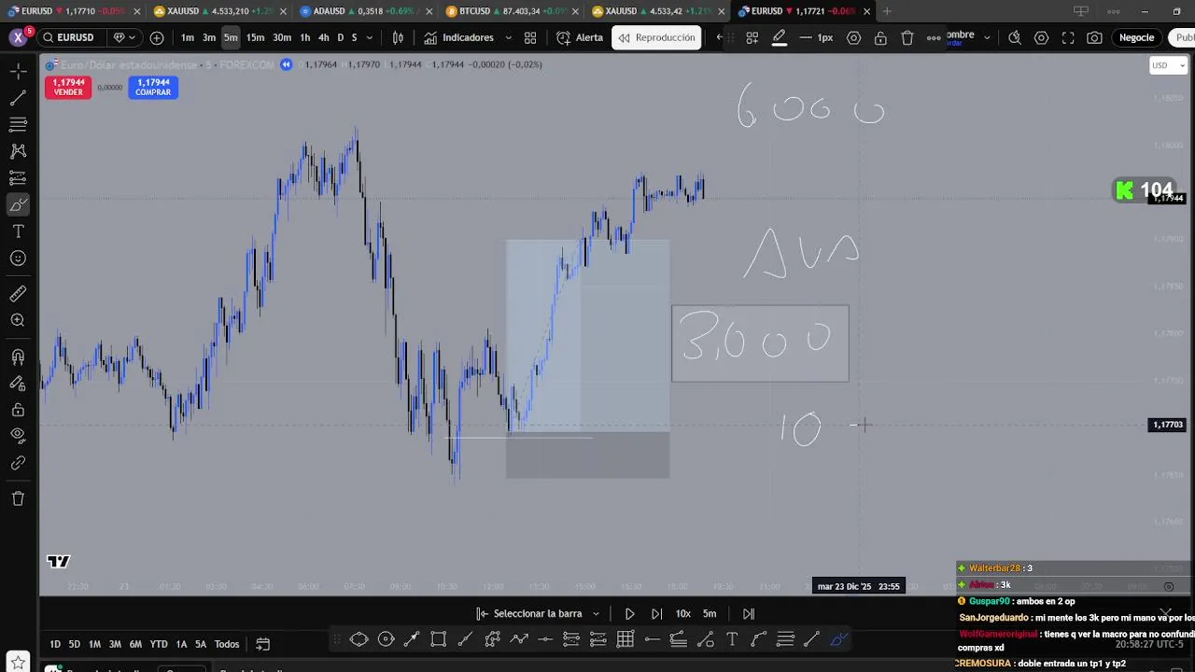Select the 3M date range

pos(115,644)
